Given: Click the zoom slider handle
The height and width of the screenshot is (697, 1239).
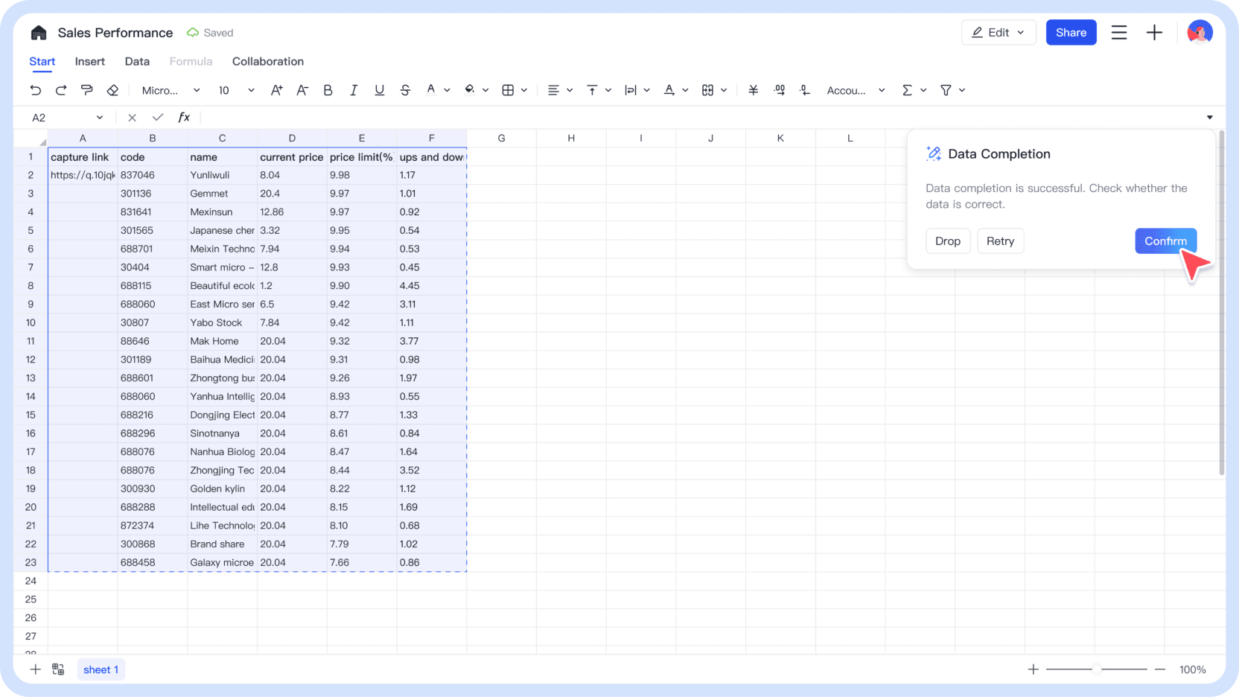Looking at the screenshot, I should click(1097, 669).
